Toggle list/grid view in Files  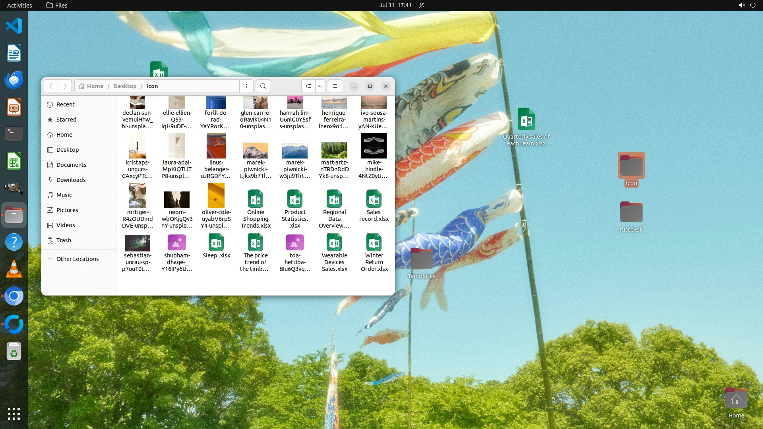(308, 86)
